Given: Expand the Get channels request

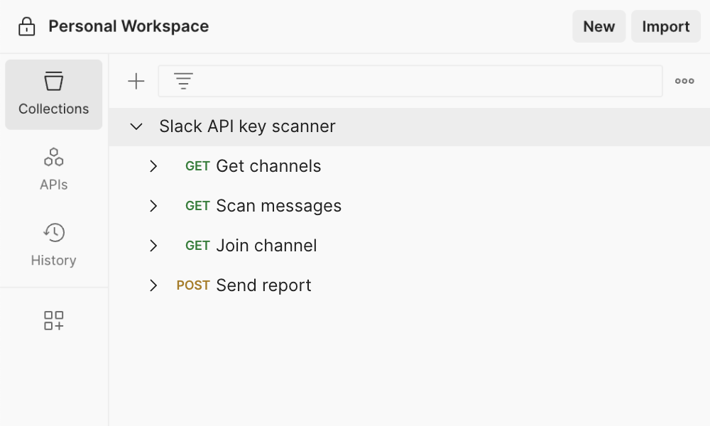Looking at the screenshot, I should (x=153, y=166).
